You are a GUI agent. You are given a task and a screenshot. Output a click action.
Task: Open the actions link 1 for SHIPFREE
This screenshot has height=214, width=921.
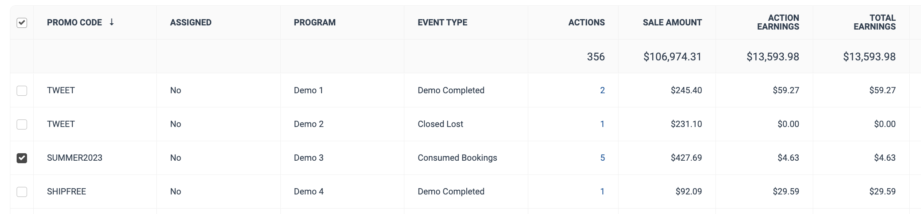602,192
